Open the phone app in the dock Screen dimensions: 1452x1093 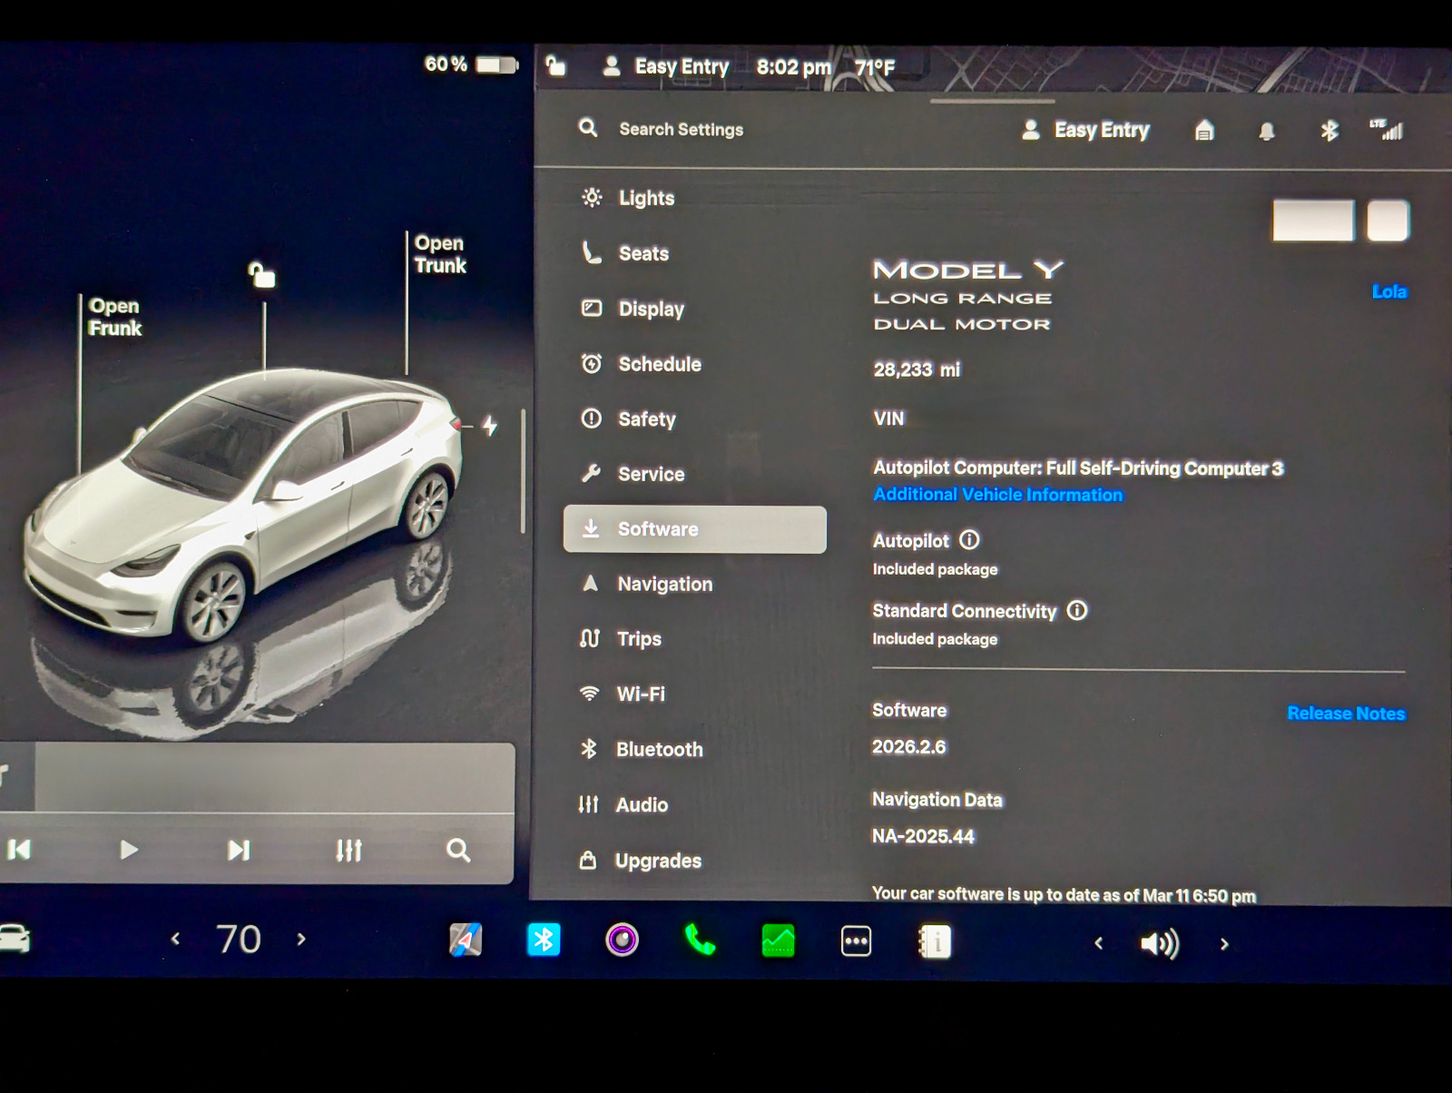coord(699,940)
